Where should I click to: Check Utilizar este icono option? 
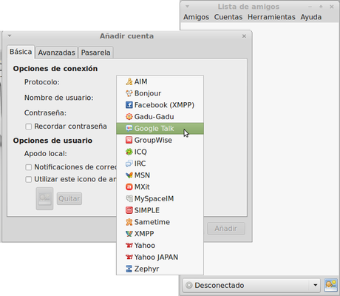pos(29,179)
